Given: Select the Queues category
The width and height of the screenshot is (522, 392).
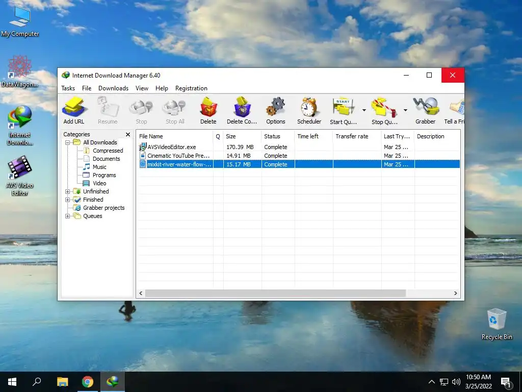Looking at the screenshot, I should pyautogui.click(x=93, y=216).
